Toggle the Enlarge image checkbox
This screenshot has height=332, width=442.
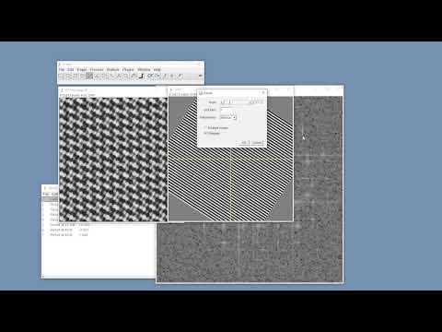click(205, 127)
